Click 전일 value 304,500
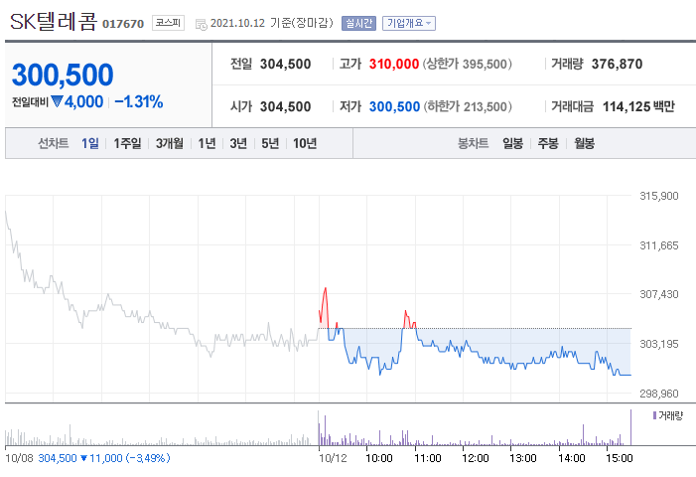 point(285,64)
